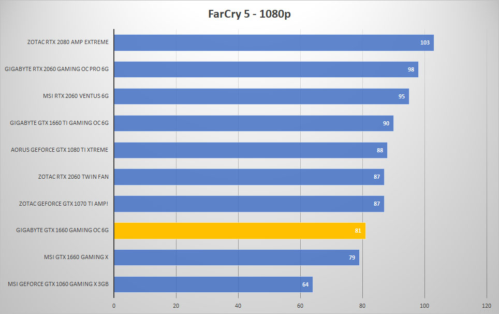The image size is (499, 314).
Task: Select the AORUS GEFORCE GTX 1080 TI XTREME label
Action: click(60, 150)
